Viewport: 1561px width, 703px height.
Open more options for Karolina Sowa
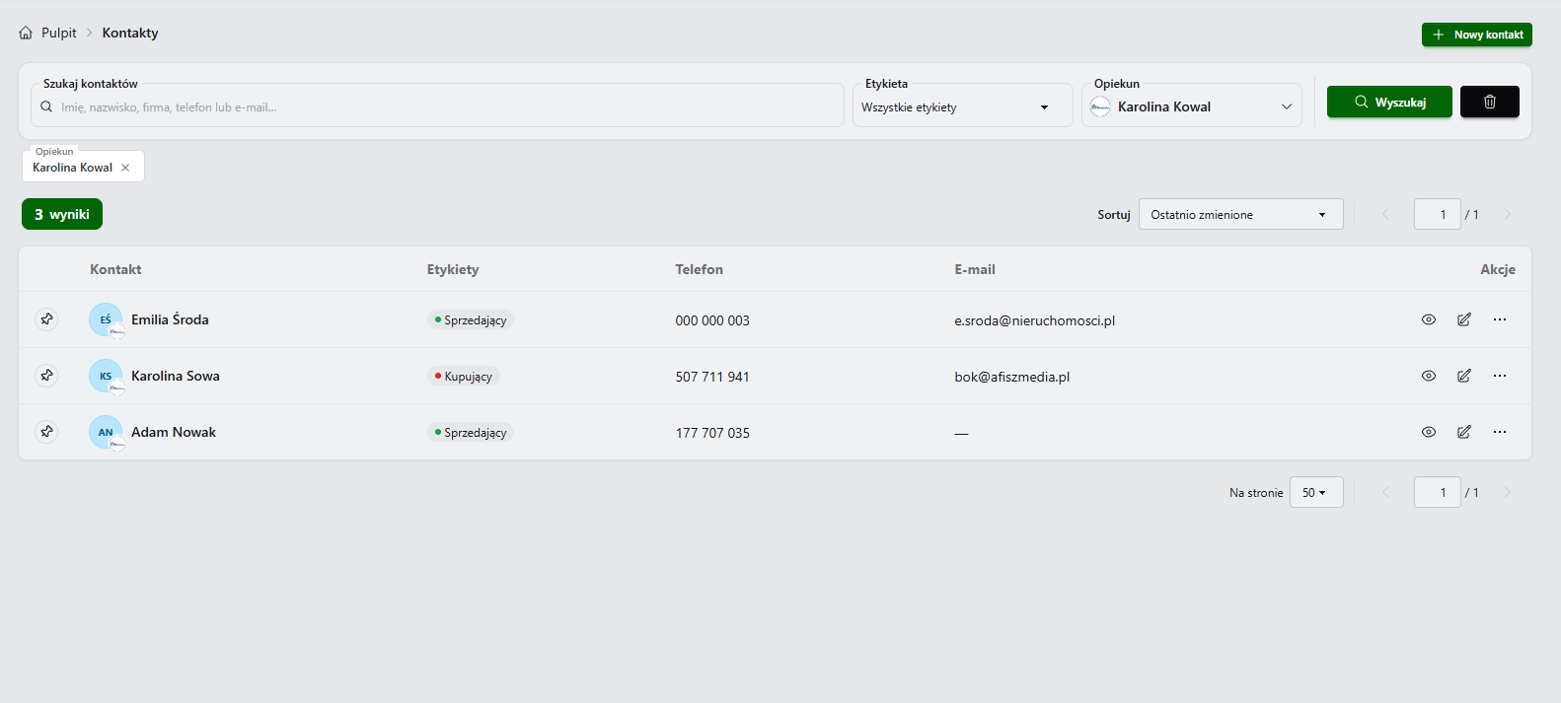[x=1500, y=376]
